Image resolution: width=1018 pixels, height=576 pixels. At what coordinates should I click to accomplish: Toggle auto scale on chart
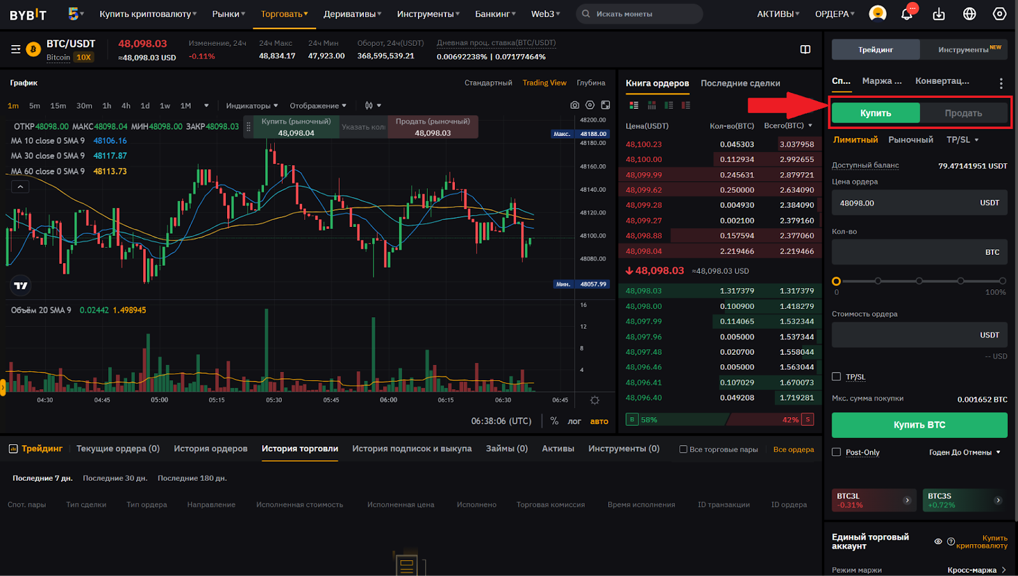(599, 421)
